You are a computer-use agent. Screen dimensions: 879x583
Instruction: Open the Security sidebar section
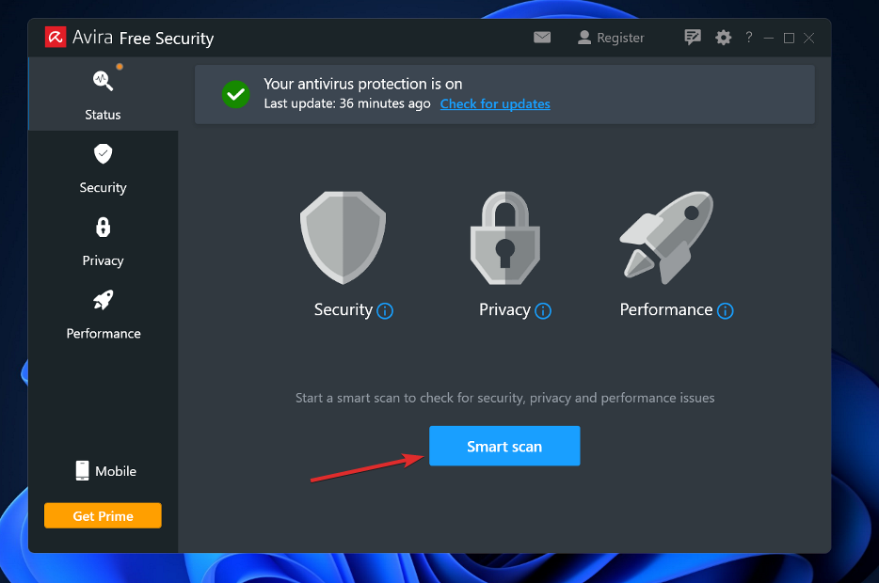103,167
